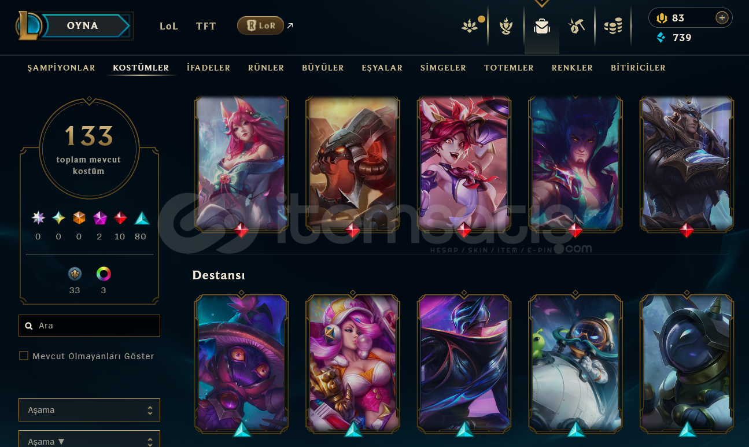Open the Clash trophy icon
Image resolution: width=749 pixels, height=447 pixels.
coord(506,26)
